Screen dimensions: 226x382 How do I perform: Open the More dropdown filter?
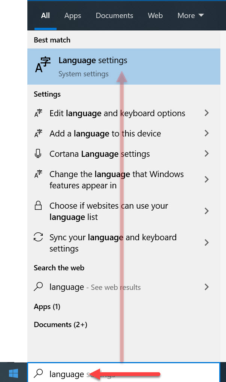pos(190,15)
